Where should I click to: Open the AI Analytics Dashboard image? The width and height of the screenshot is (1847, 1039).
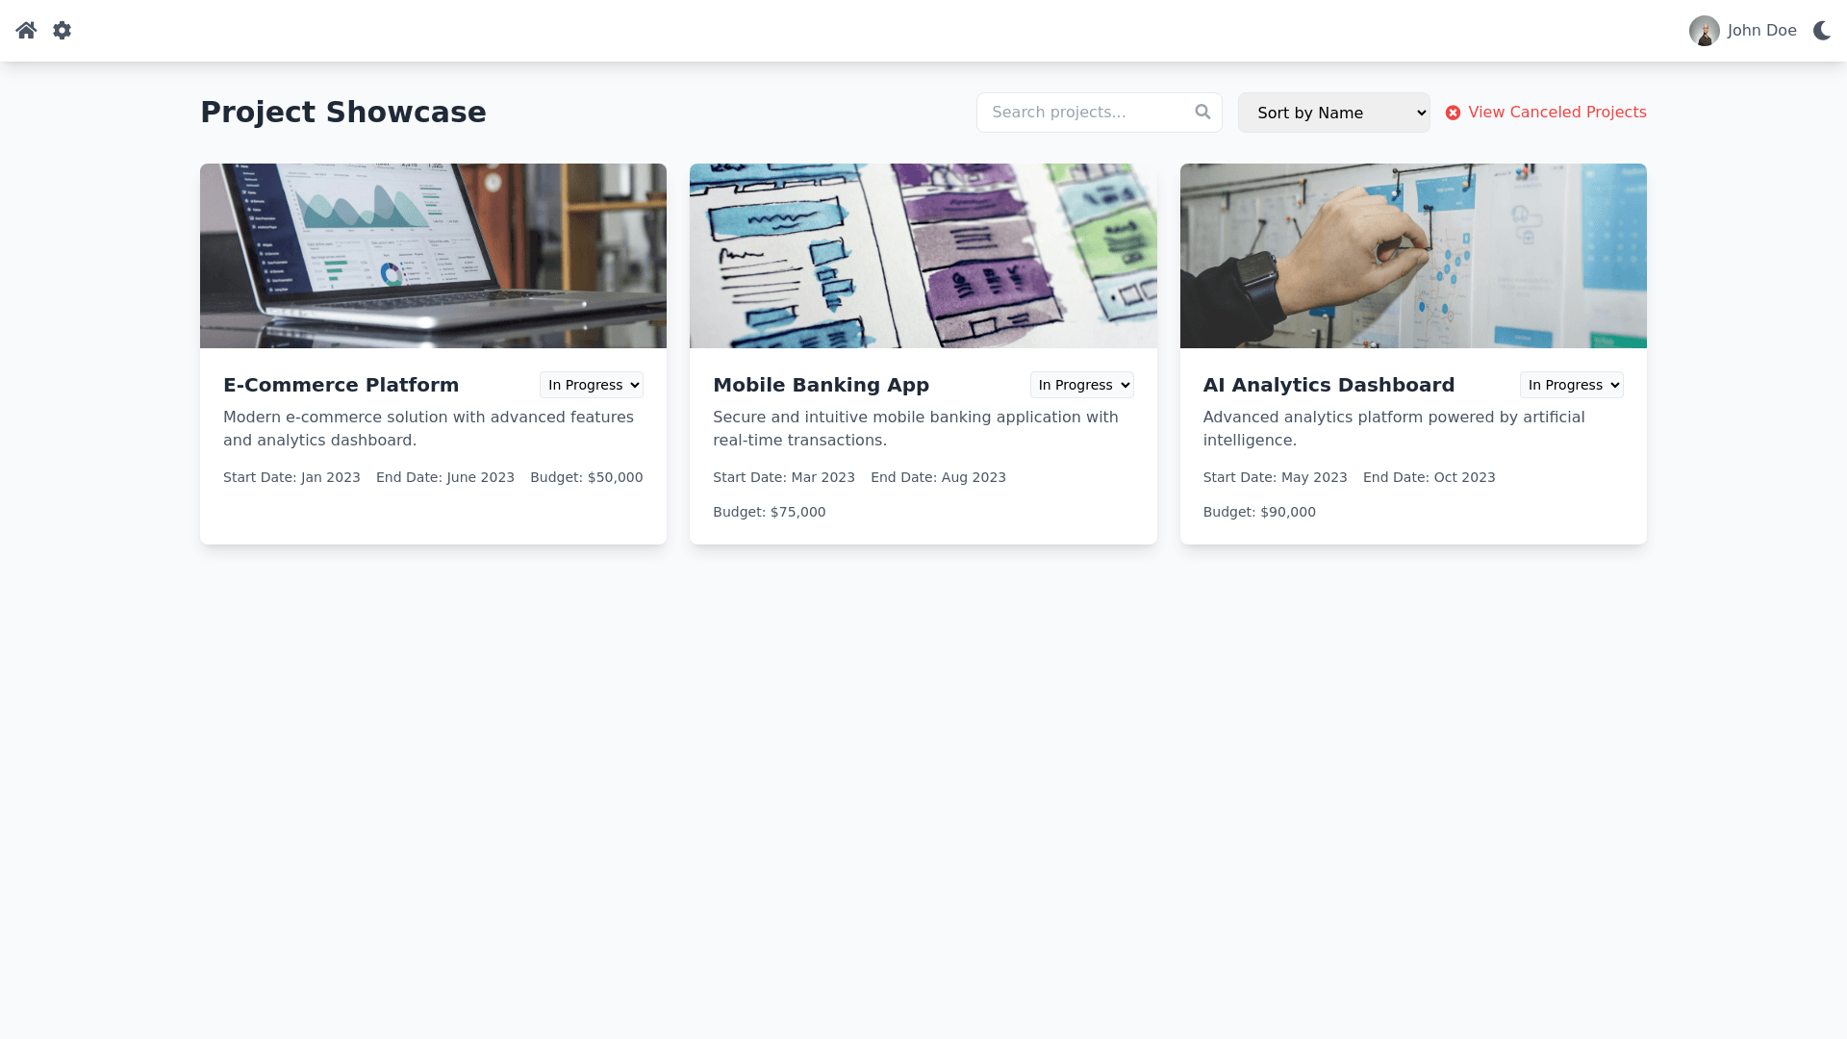pyautogui.click(x=1413, y=256)
